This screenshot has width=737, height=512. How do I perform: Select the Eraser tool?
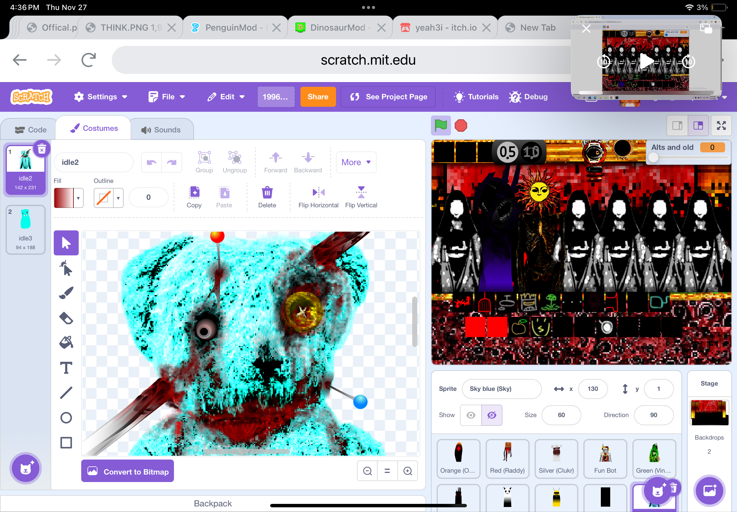tap(66, 318)
